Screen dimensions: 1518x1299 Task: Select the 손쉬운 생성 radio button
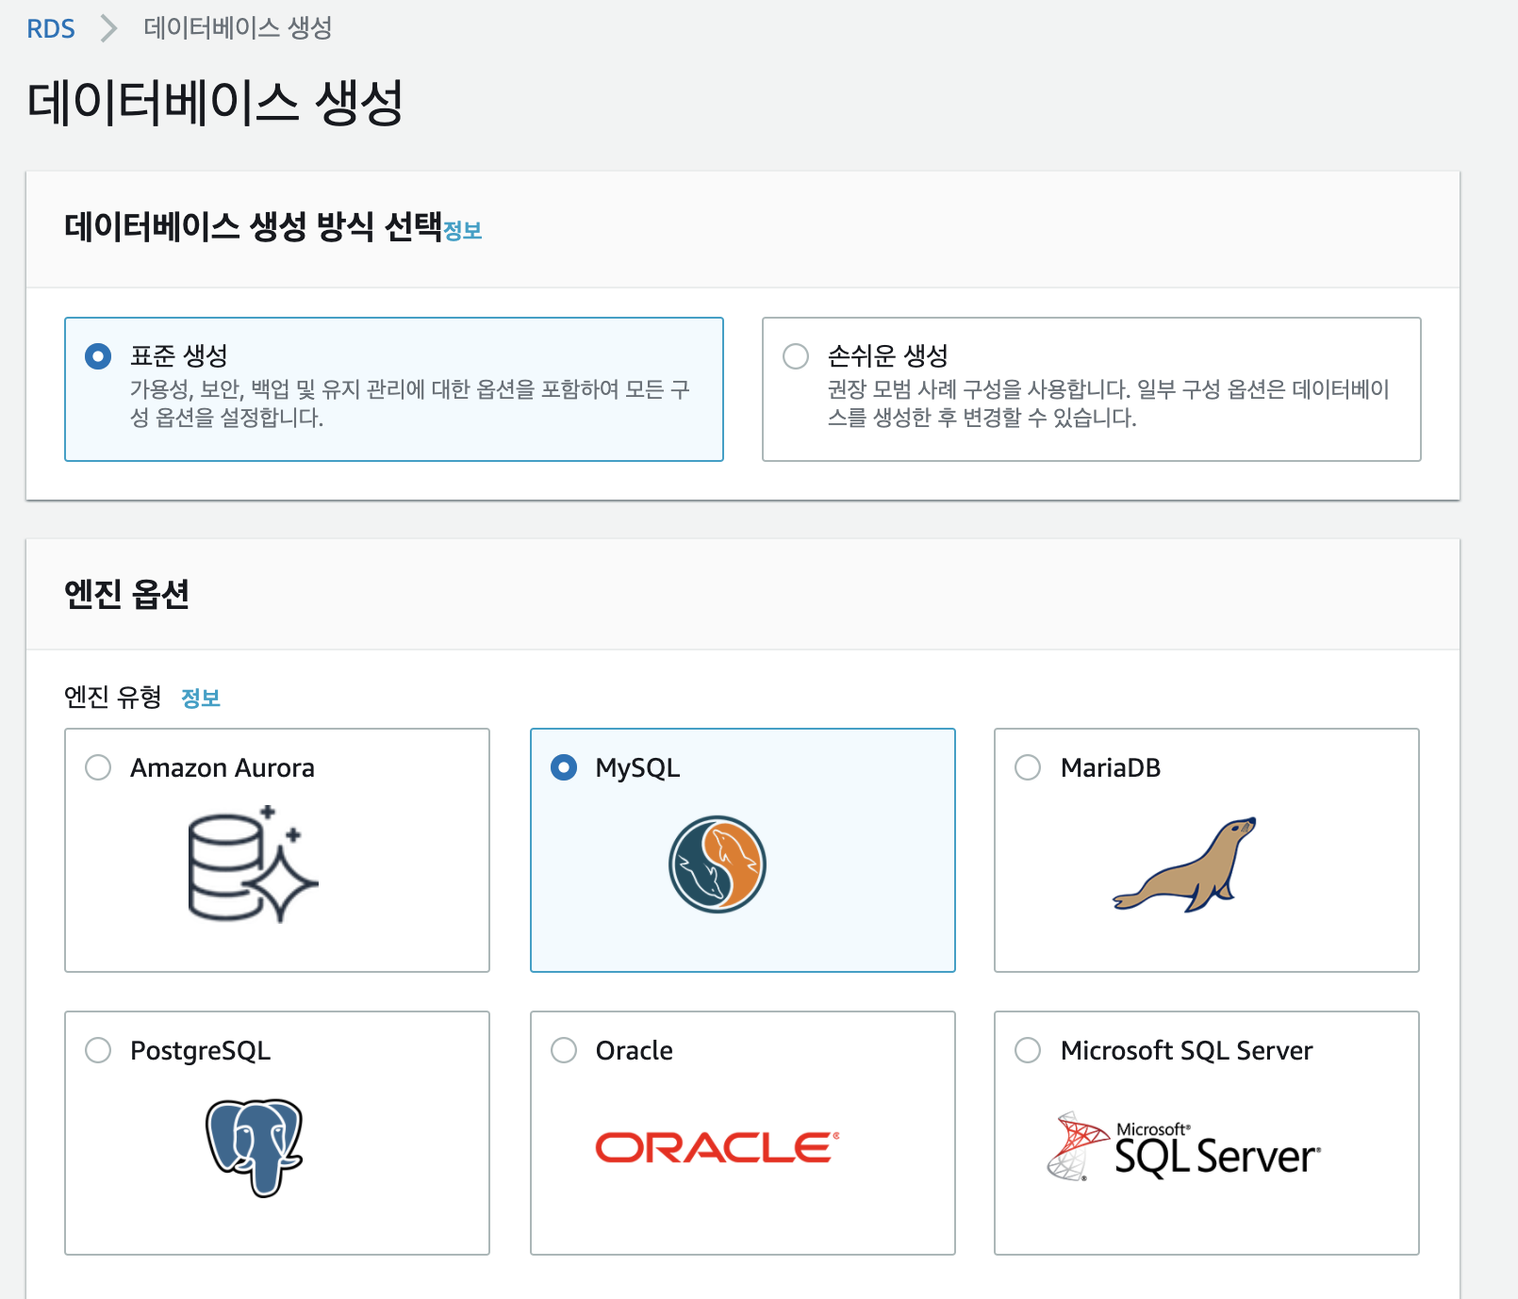coord(796,356)
